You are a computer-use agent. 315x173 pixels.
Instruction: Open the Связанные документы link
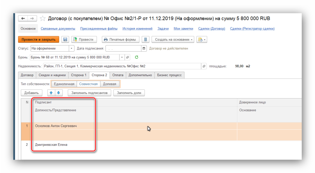click(x=58, y=29)
